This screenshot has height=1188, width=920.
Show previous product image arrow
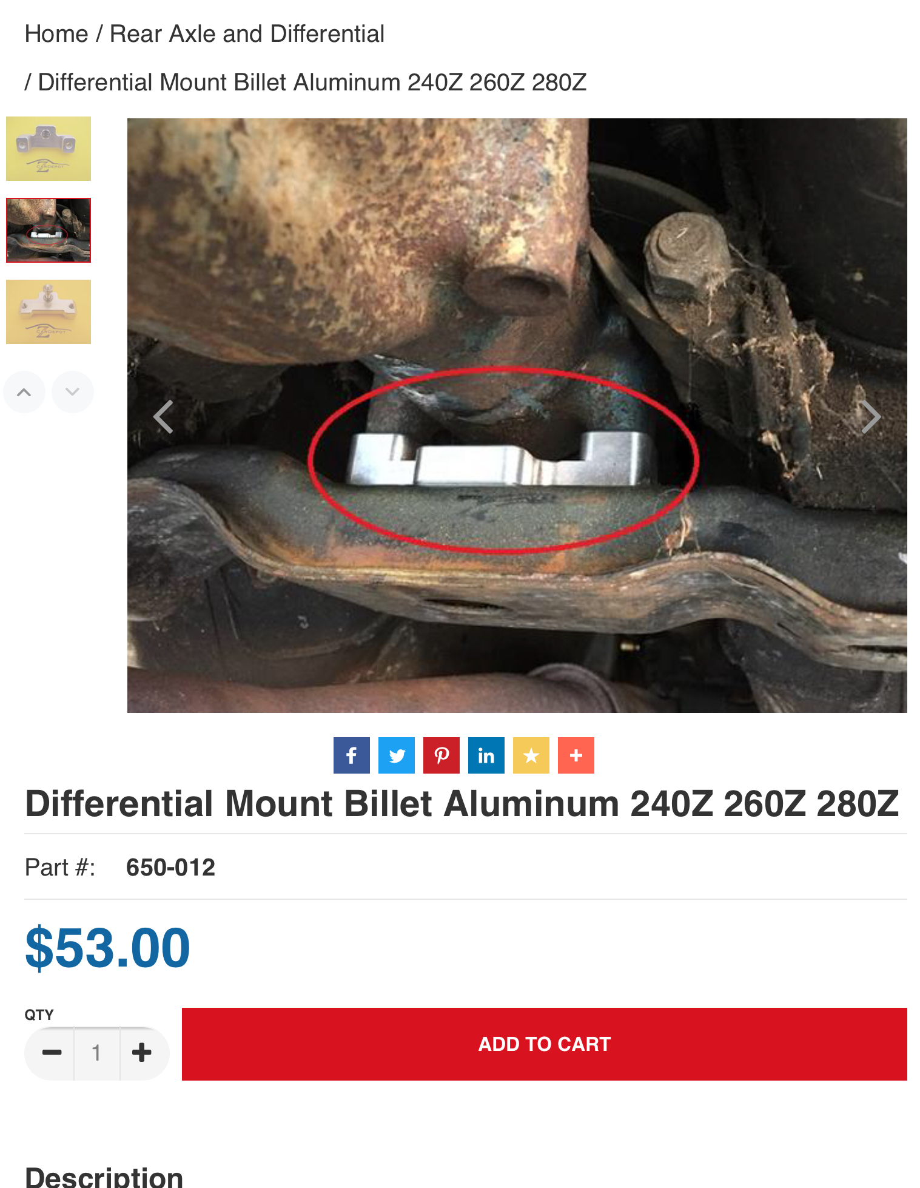163,417
